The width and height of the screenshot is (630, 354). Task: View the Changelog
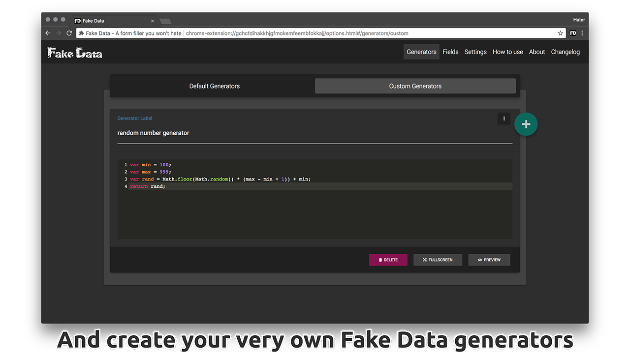click(x=566, y=52)
